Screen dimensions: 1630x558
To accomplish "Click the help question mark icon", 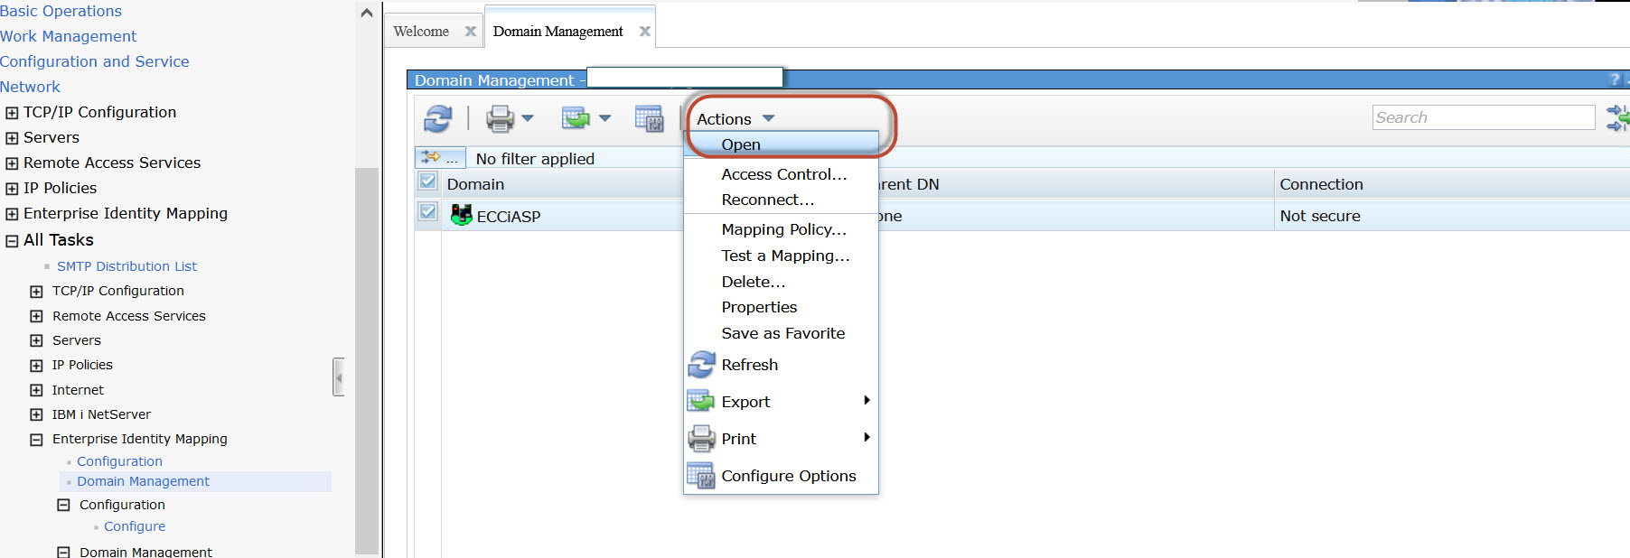I will point(1616,79).
